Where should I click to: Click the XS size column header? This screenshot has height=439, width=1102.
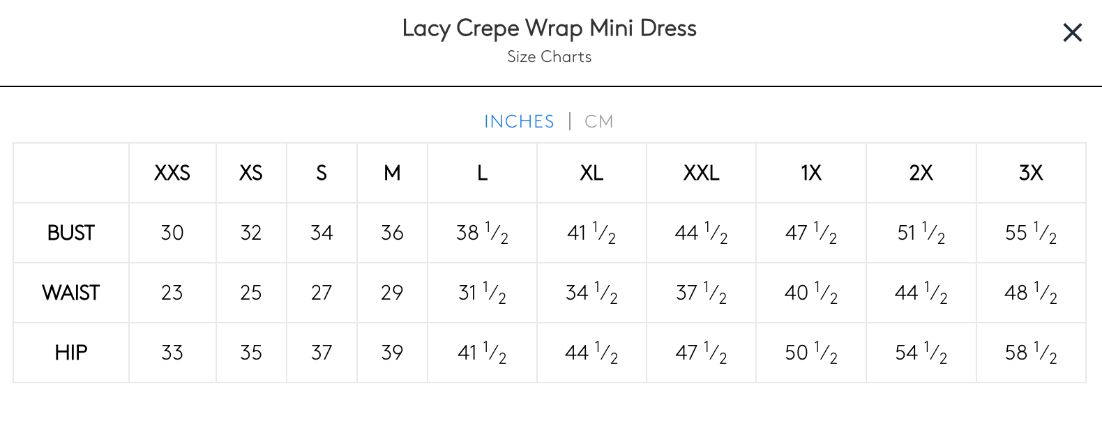(x=251, y=173)
